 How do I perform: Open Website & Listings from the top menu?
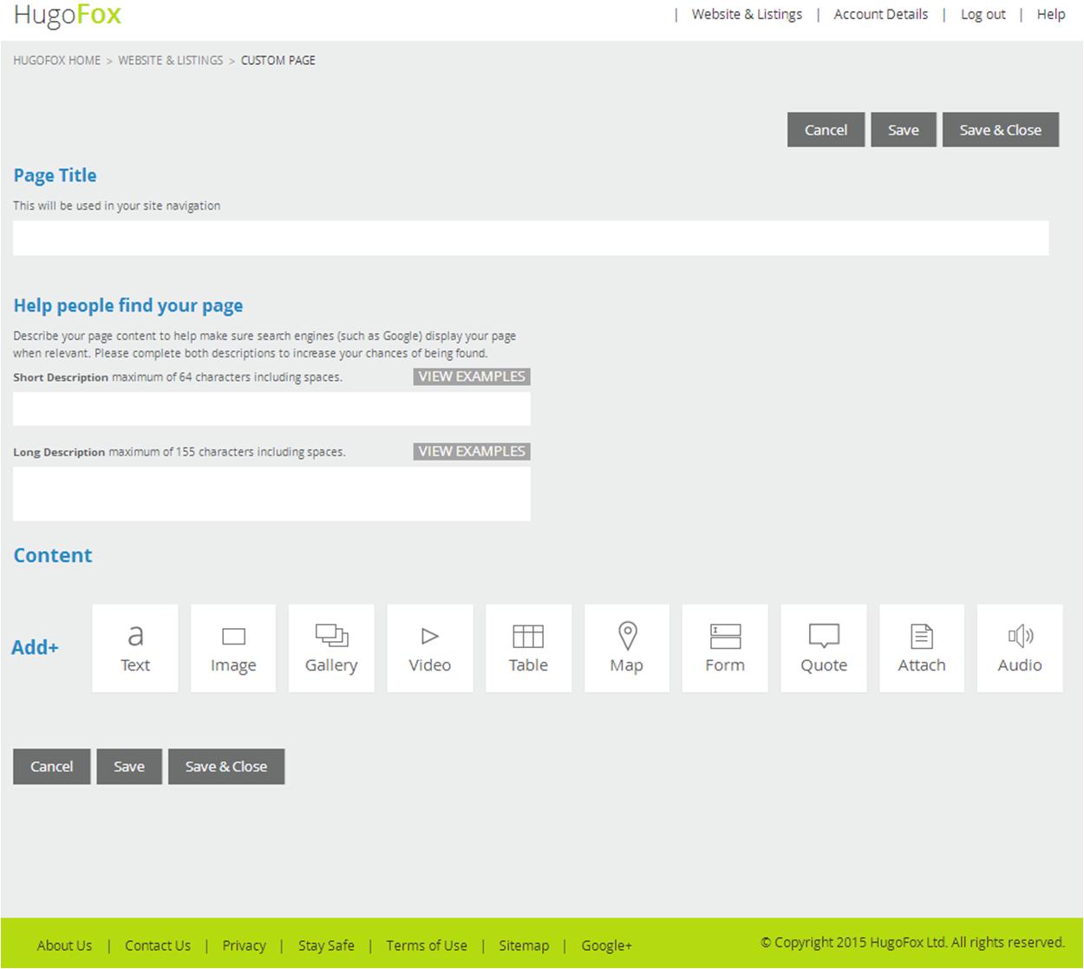point(747,14)
